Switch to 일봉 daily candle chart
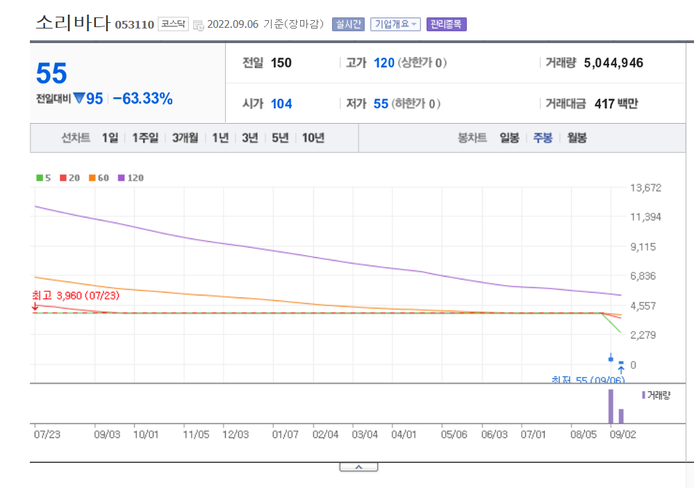The image size is (694, 488). [x=509, y=138]
